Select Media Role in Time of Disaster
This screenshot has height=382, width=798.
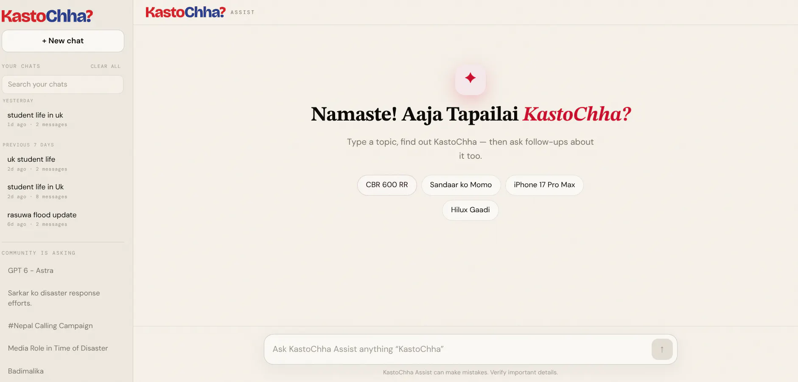point(63,348)
